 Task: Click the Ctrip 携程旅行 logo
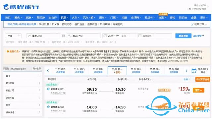coord(21,7)
